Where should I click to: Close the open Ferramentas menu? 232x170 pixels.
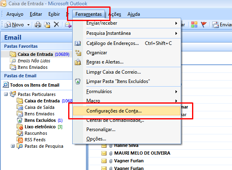88,14
